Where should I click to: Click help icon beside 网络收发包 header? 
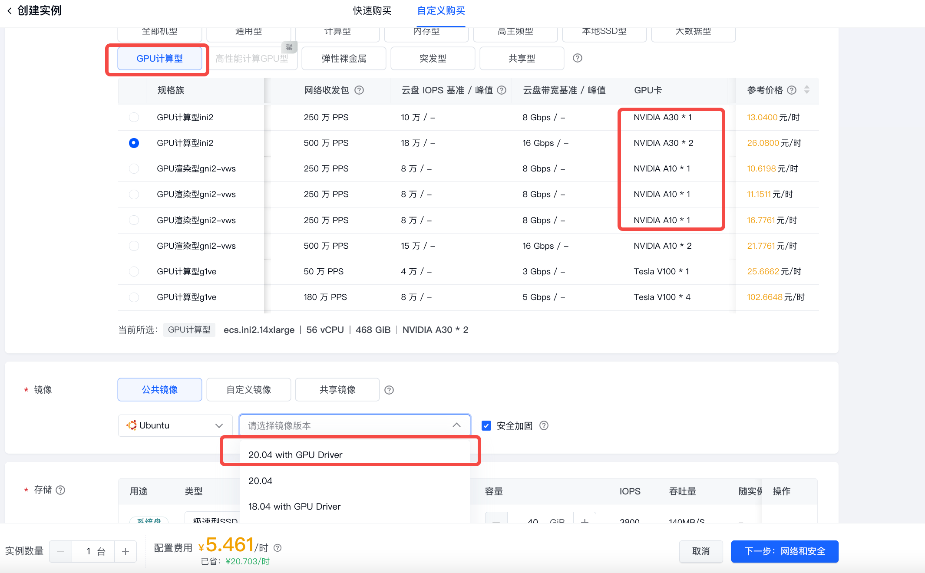coord(359,90)
